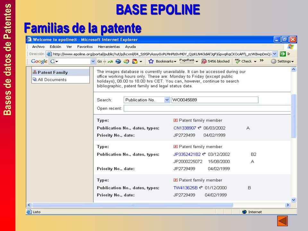Click the Google toolbar green arrows icon
This screenshot has width=308, height=231.
point(110,62)
